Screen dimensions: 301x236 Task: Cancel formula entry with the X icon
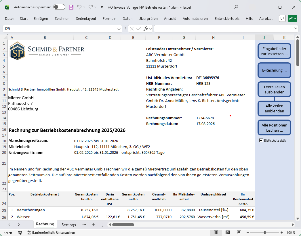click(132, 29)
